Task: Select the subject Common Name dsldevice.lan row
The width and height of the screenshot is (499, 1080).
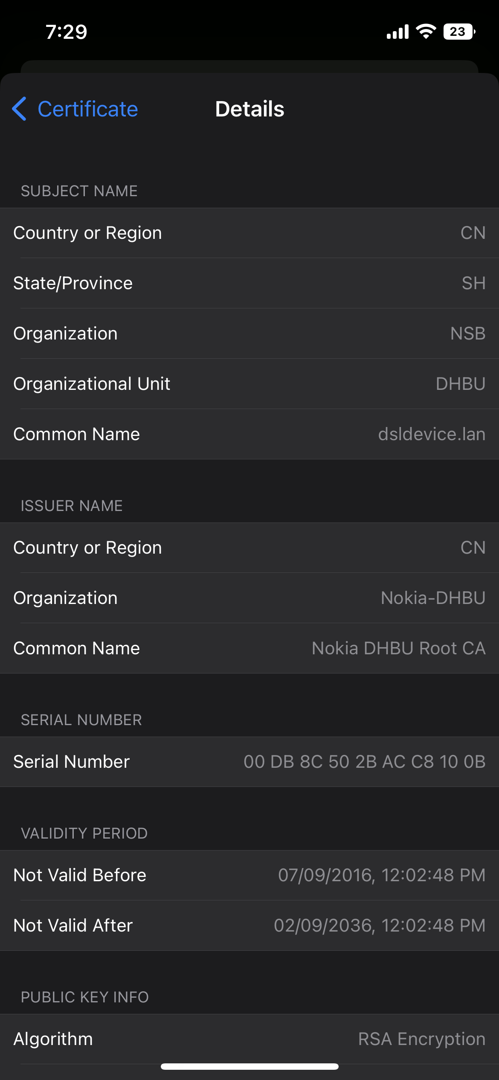Action: coord(249,434)
